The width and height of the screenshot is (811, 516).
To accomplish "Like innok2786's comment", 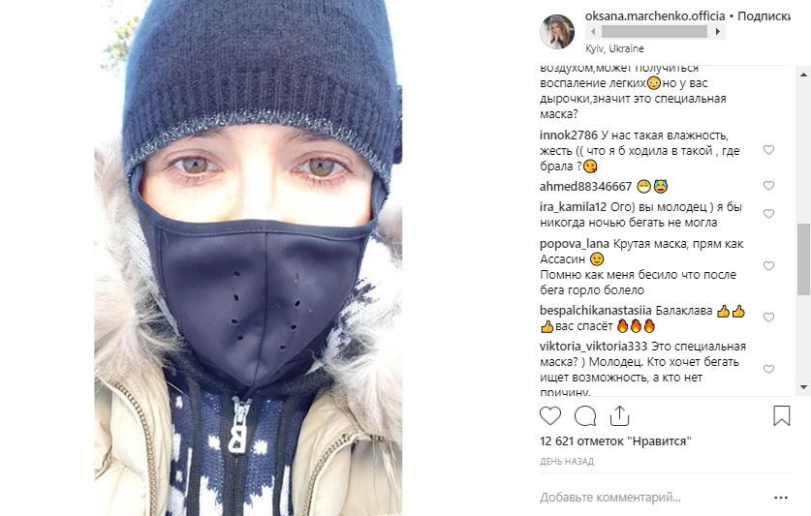I will tap(768, 150).
